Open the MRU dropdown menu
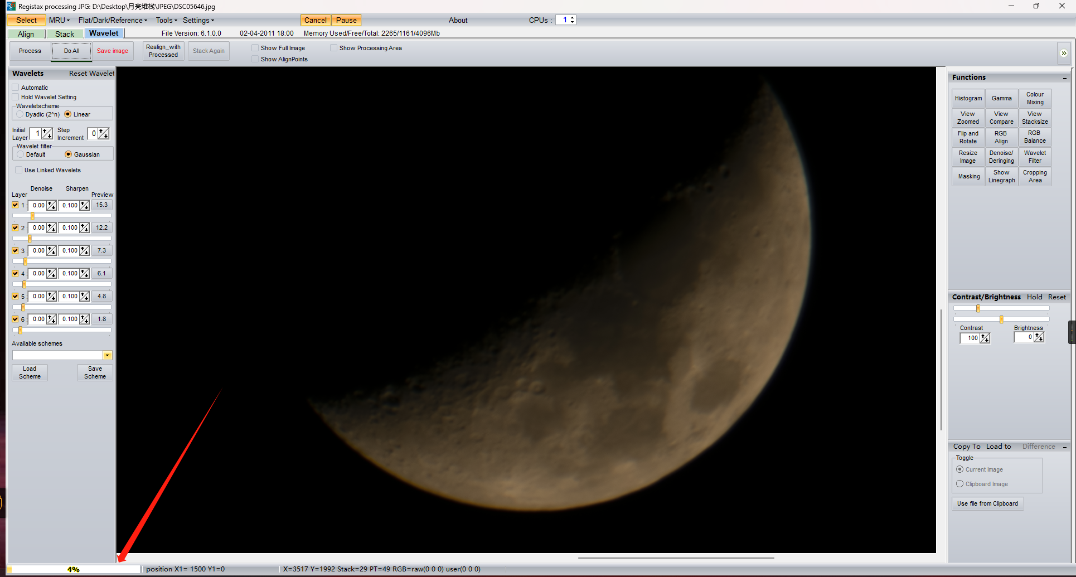 pyautogui.click(x=59, y=20)
